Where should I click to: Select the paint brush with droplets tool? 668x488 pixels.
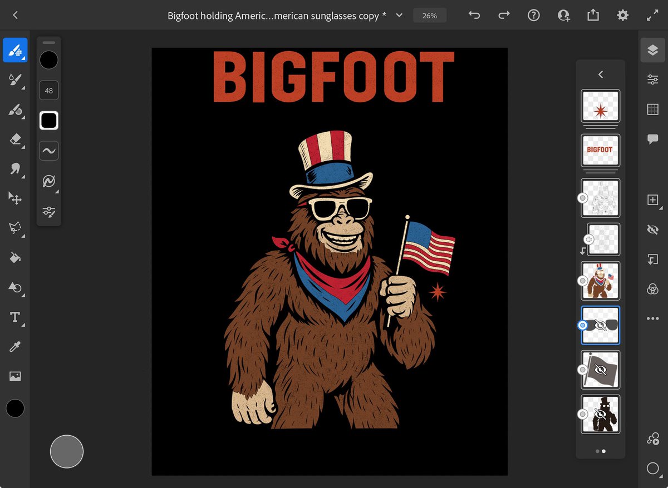click(15, 80)
